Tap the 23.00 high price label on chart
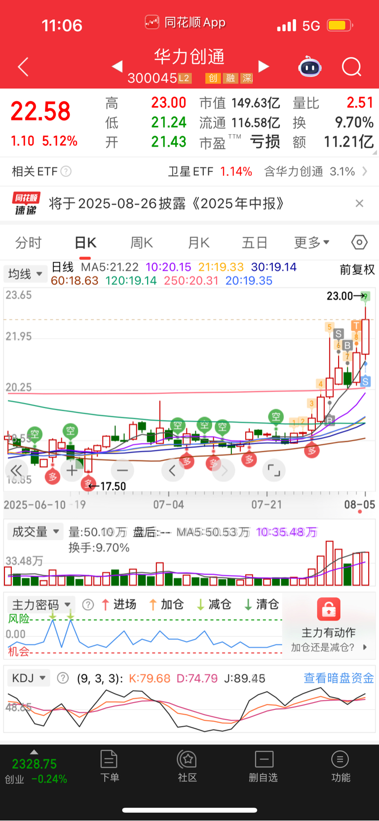Screen dimensions: 379x821 tap(340, 296)
